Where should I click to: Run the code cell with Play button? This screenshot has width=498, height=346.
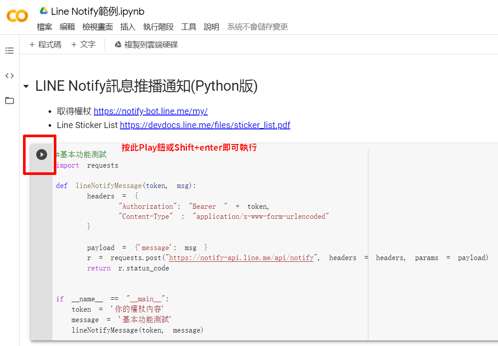(42, 155)
